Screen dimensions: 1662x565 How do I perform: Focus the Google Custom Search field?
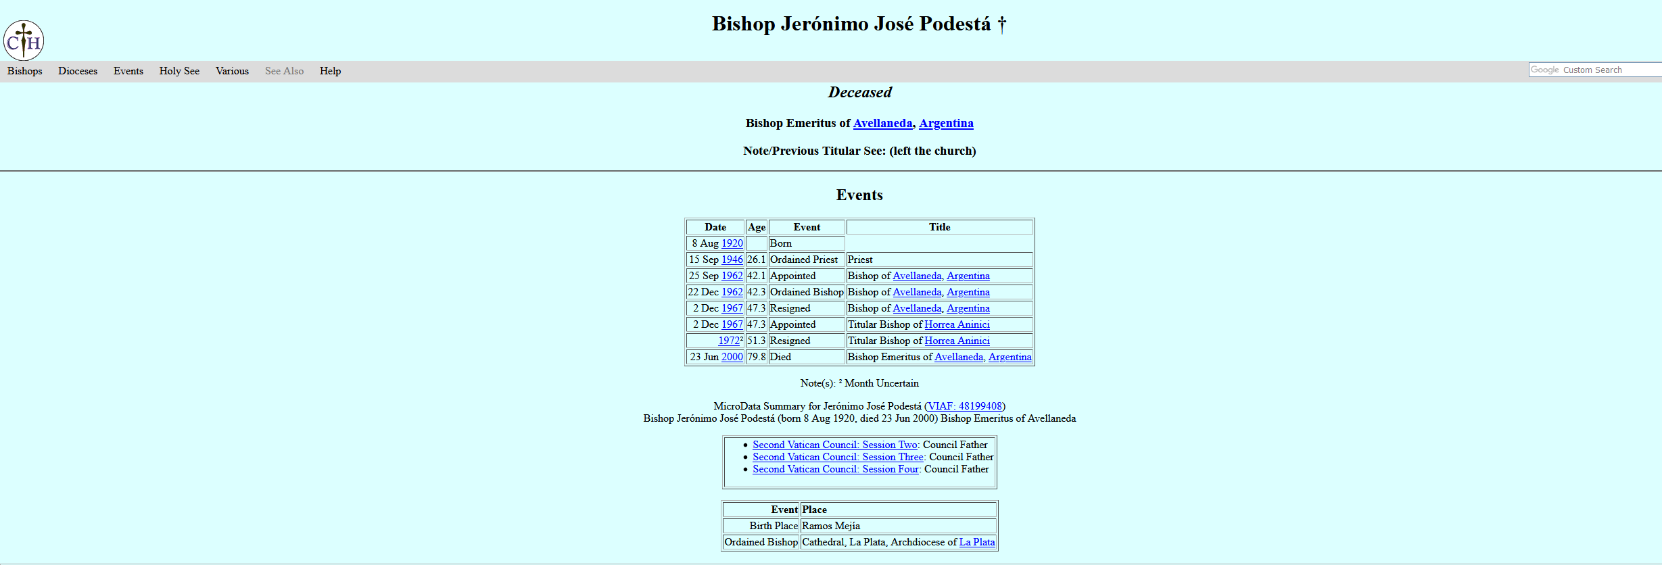coord(1595,70)
